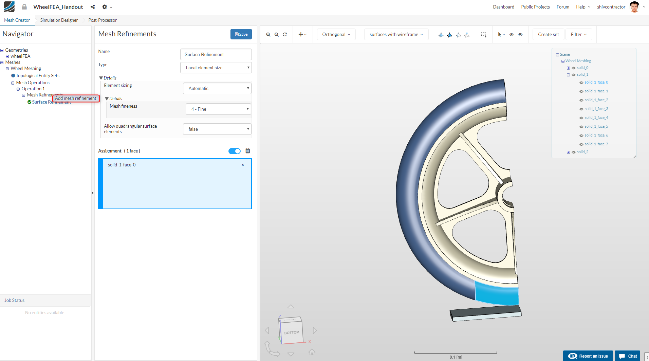Delete the assignment using the trash icon

pos(248,151)
